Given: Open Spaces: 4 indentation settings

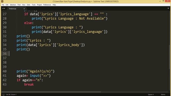Looking at the screenshot, I should point(151,94).
